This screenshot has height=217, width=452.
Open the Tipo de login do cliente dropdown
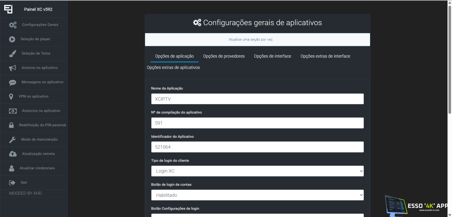257,171
